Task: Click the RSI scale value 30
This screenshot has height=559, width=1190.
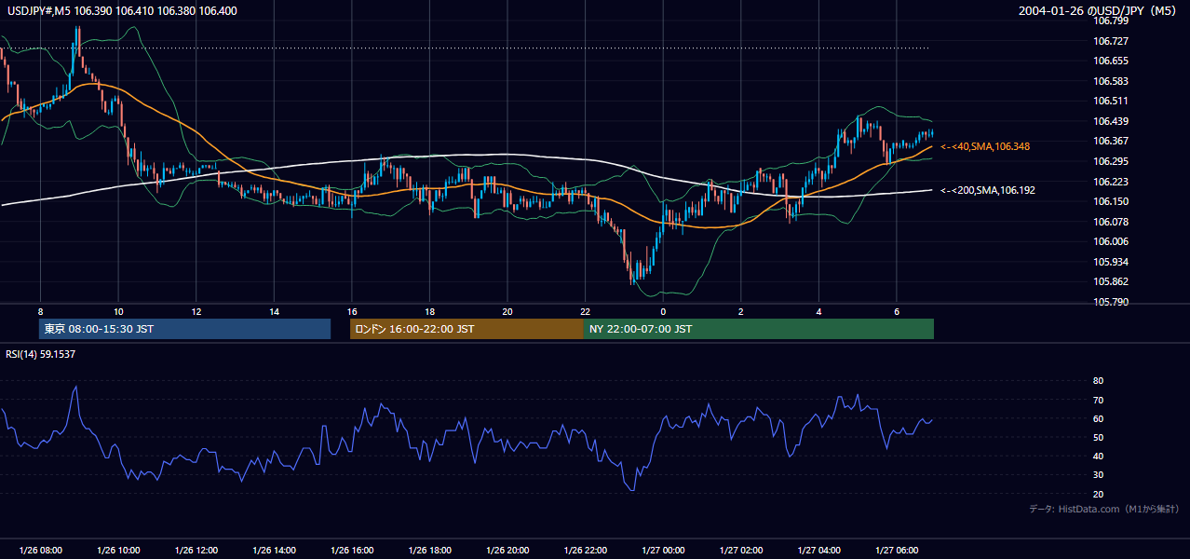Action: coord(1098,475)
